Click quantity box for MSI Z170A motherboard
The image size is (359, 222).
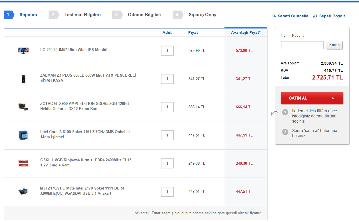167,192
